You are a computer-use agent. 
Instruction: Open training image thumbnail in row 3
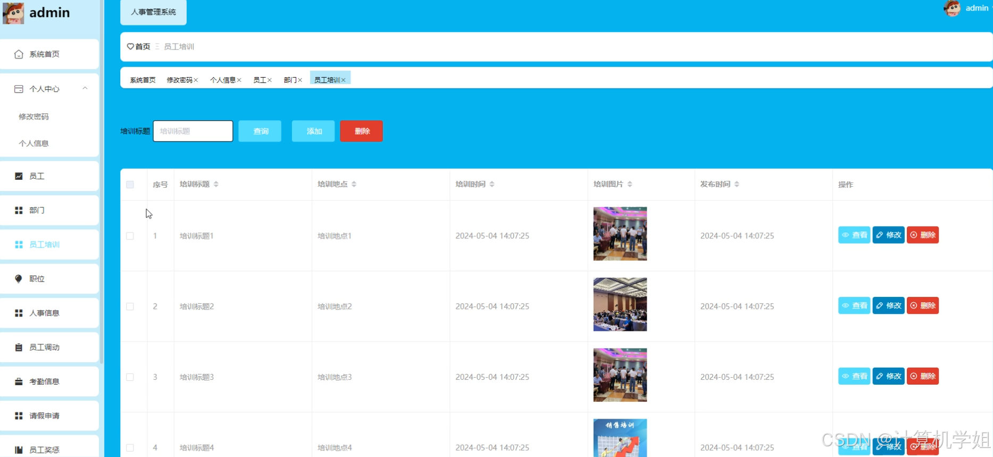click(620, 375)
